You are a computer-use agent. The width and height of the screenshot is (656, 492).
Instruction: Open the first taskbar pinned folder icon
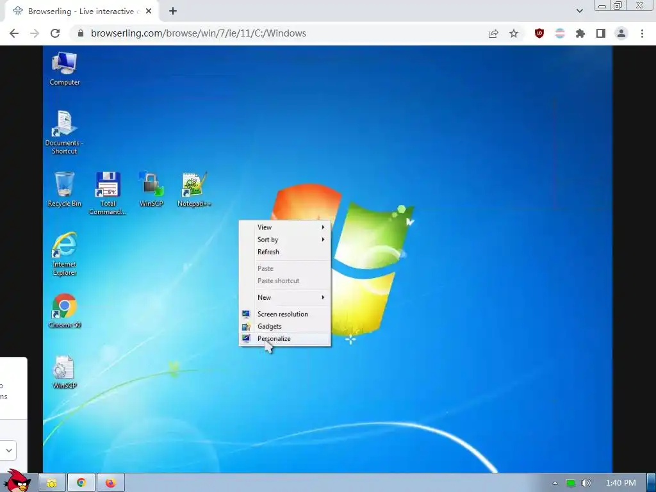[x=52, y=483]
